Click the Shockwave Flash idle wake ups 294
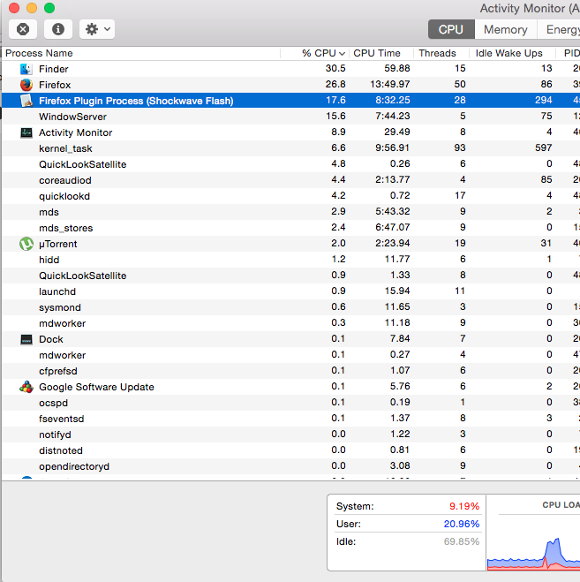The width and height of the screenshot is (580, 582). [x=543, y=100]
